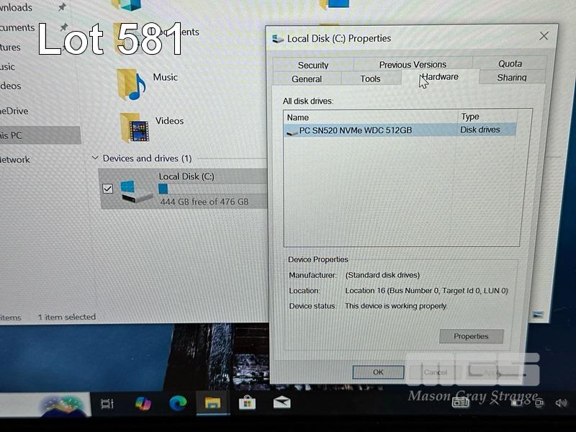Launch Copilot from the taskbar
The image size is (576, 432).
(x=143, y=403)
